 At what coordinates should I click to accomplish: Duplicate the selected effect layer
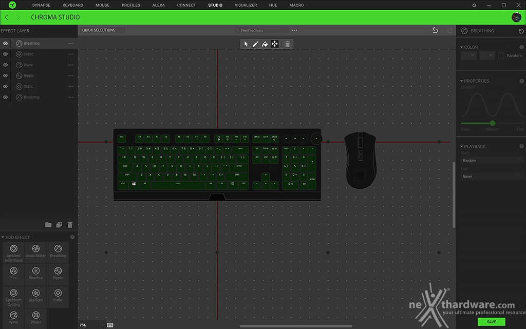tap(59, 225)
